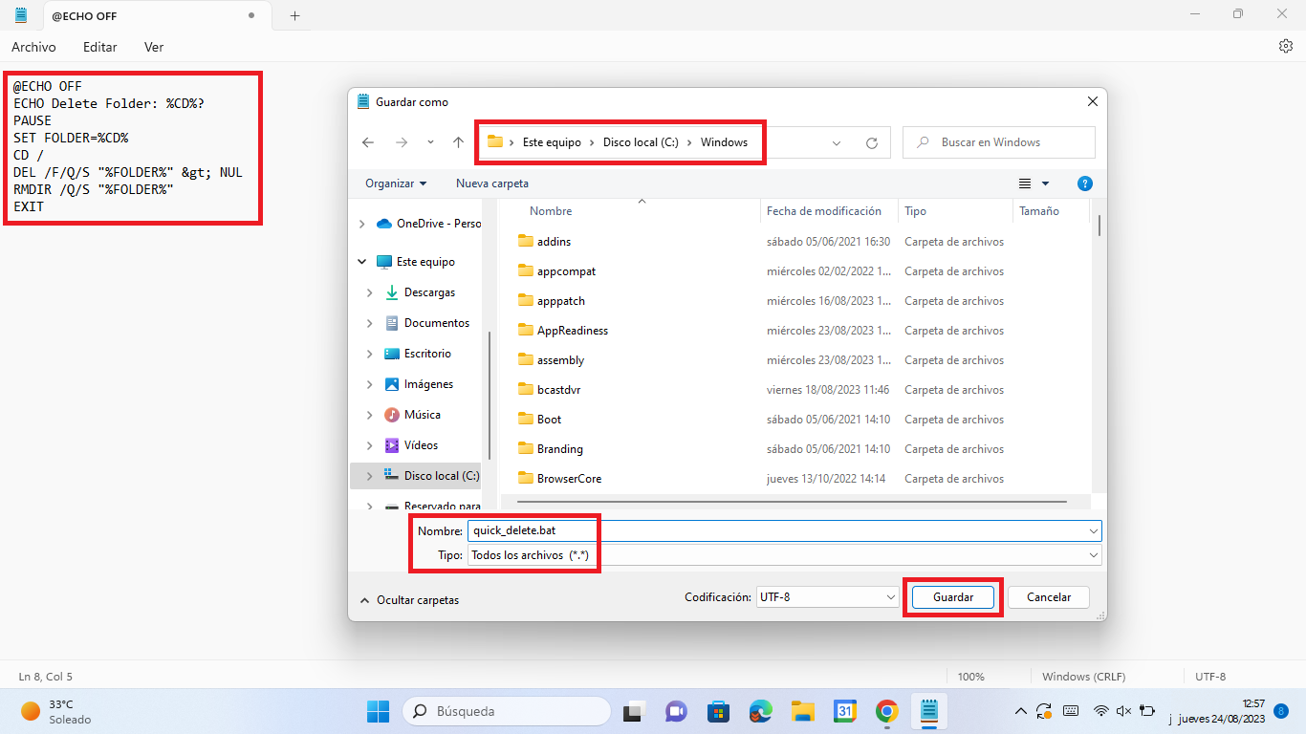Open Google Chrome from taskbar

(887, 711)
